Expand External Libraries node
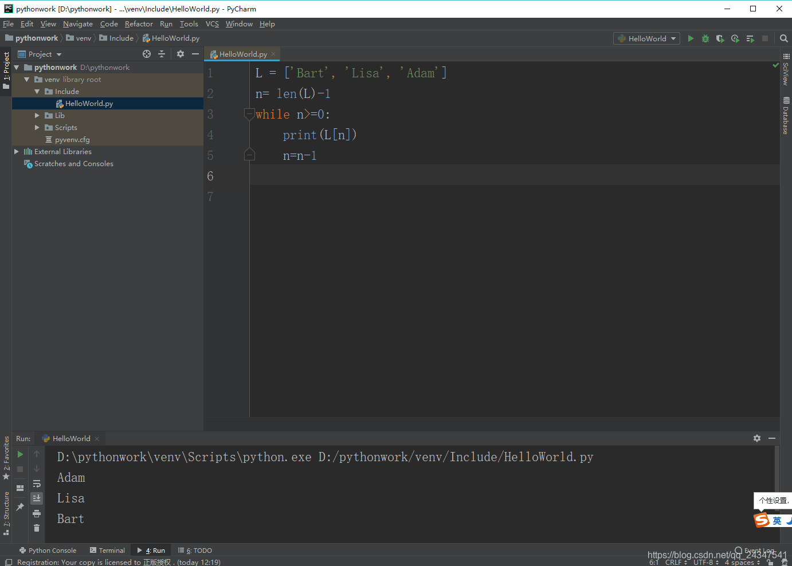 tap(17, 152)
